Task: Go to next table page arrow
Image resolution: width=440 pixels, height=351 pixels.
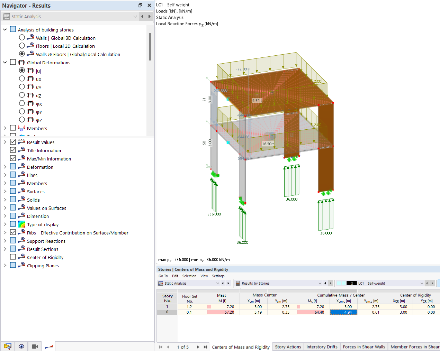Action: pos(198,347)
